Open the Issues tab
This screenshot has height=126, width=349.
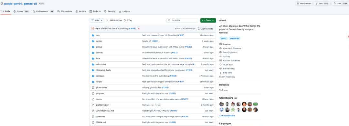click(21, 11)
